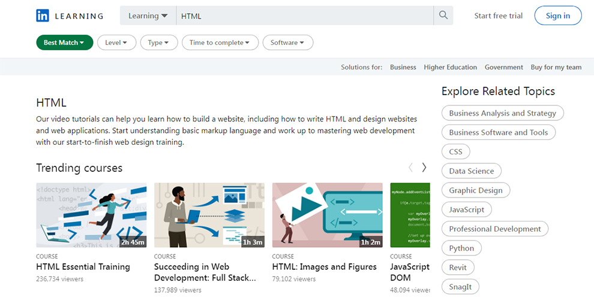Click the search magnifier icon
The image size is (594, 301).
click(x=443, y=15)
